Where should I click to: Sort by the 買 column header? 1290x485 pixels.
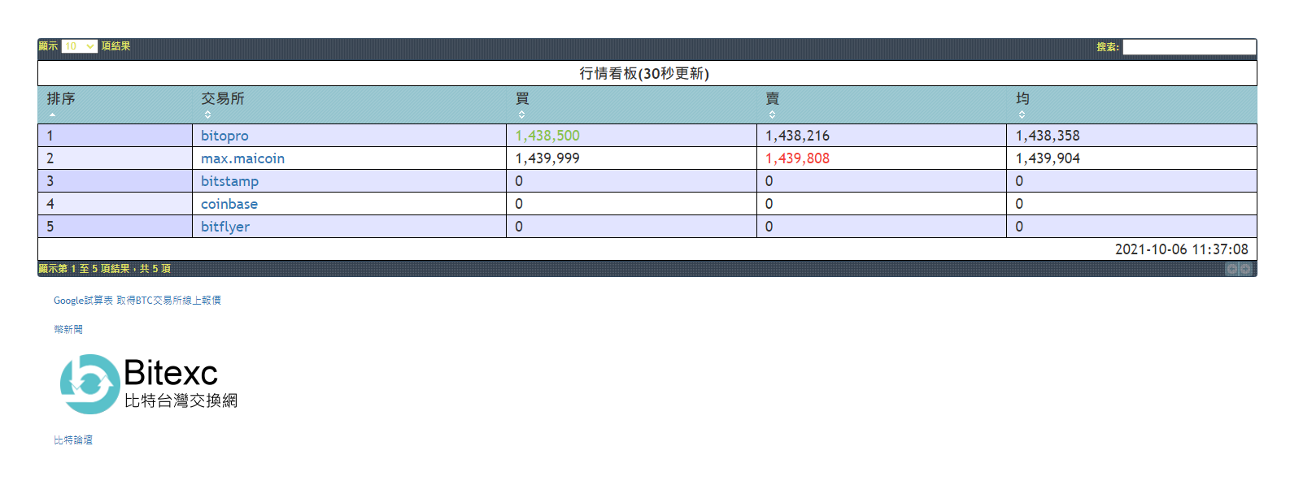631,105
